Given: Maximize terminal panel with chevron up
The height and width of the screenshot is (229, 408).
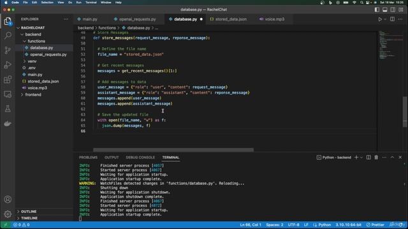Looking at the screenshot, I should point(392,157).
